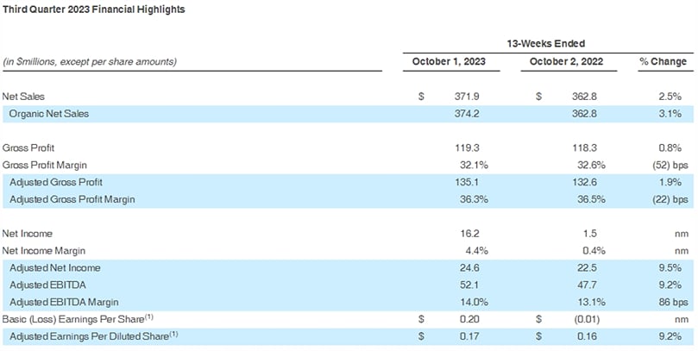Click the "Adjusted Net Income" row label
The image size is (698, 351).
click(x=54, y=268)
